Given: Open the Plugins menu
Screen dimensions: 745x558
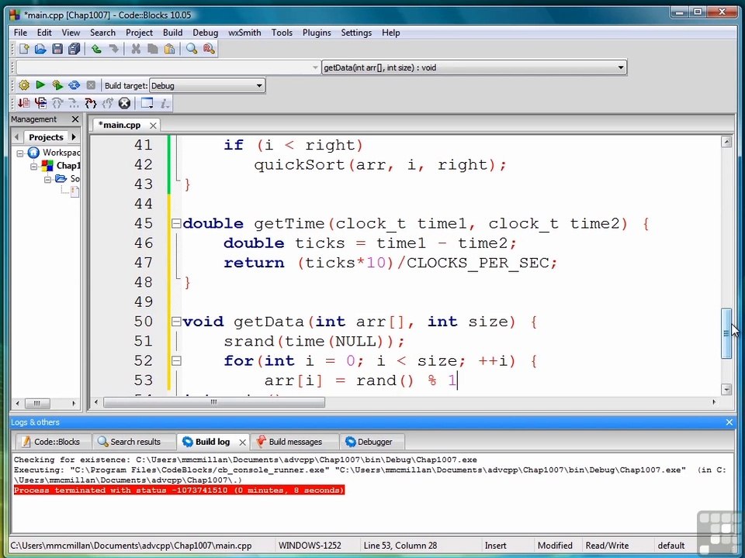Looking at the screenshot, I should point(317,33).
